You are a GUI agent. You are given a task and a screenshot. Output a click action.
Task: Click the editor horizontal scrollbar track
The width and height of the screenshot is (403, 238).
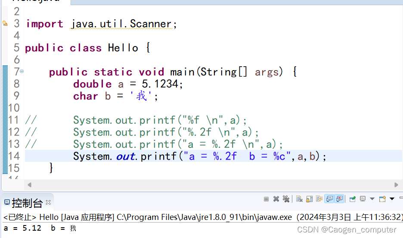point(213,185)
